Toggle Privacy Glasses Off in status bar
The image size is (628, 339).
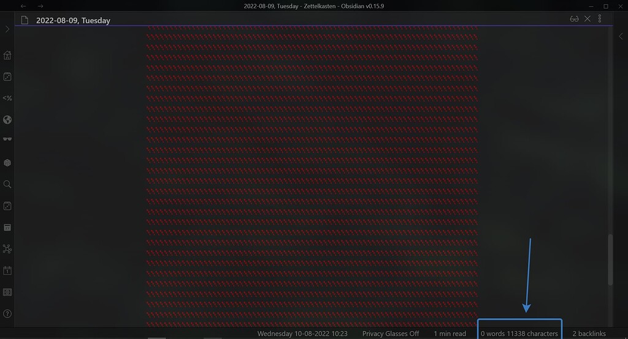point(391,333)
